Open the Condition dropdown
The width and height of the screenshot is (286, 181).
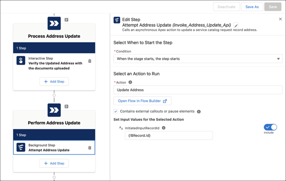tap(198, 59)
